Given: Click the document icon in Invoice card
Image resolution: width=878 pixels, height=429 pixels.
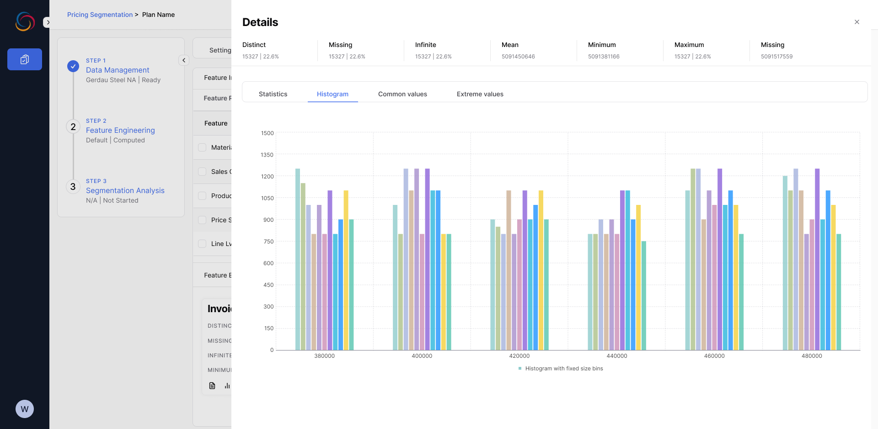Looking at the screenshot, I should (x=212, y=386).
